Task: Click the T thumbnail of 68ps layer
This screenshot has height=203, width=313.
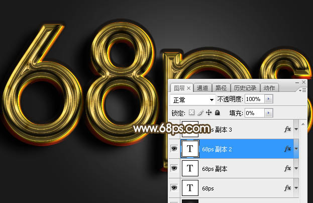Action: [x=190, y=188]
